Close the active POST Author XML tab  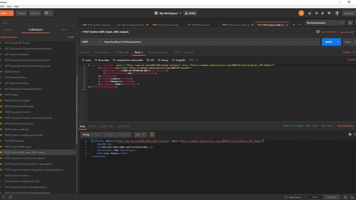coord(287,25)
